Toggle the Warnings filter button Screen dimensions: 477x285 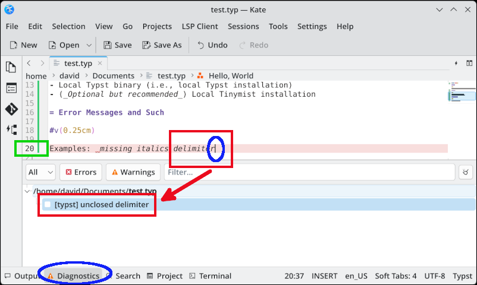133,172
